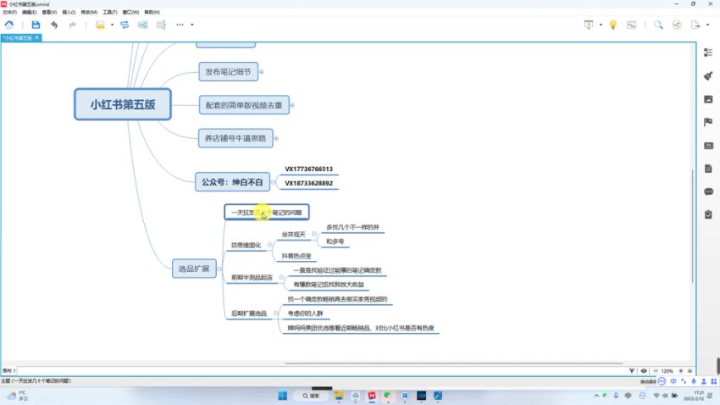The image size is (720, 405).
Task: Open the 插入(I) menu
Action: pos(69,12)
